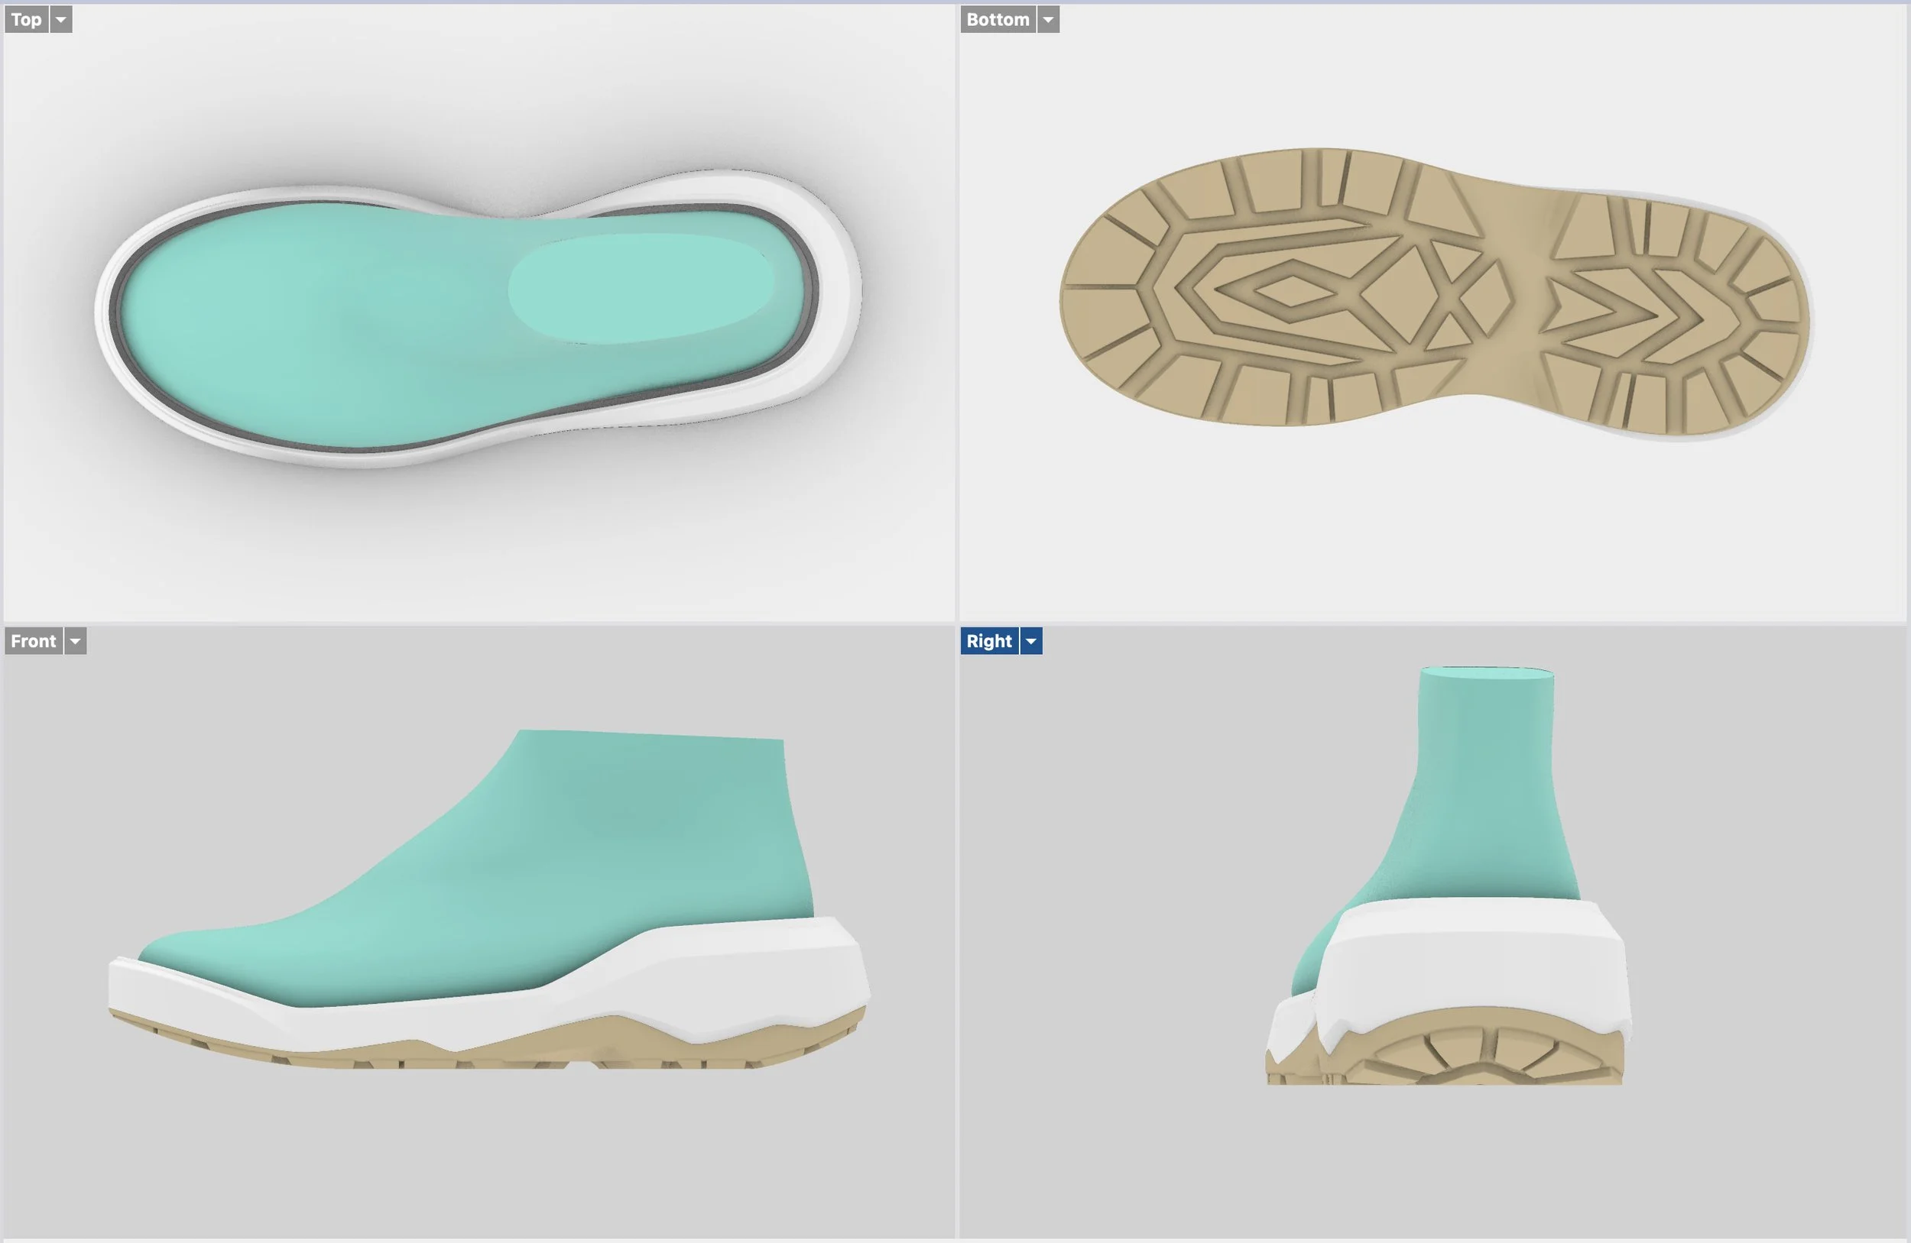1911x1243 pixels.
Task: Expand the Front viewport menu arrow
Action: click(x=76, y=641)
